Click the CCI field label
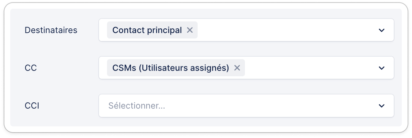This screenshot has height=138, width=412. 32,106
